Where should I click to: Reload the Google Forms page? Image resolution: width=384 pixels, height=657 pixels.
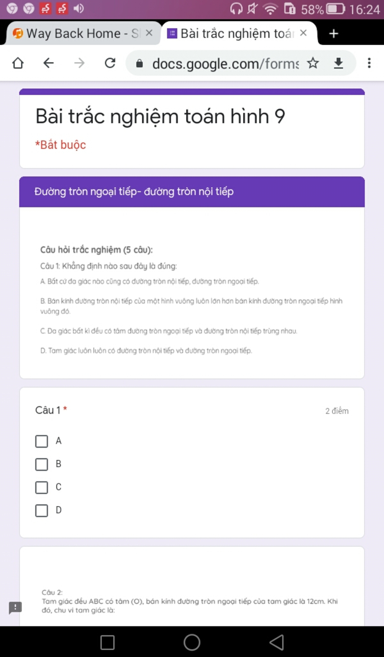tap(110, 63)
